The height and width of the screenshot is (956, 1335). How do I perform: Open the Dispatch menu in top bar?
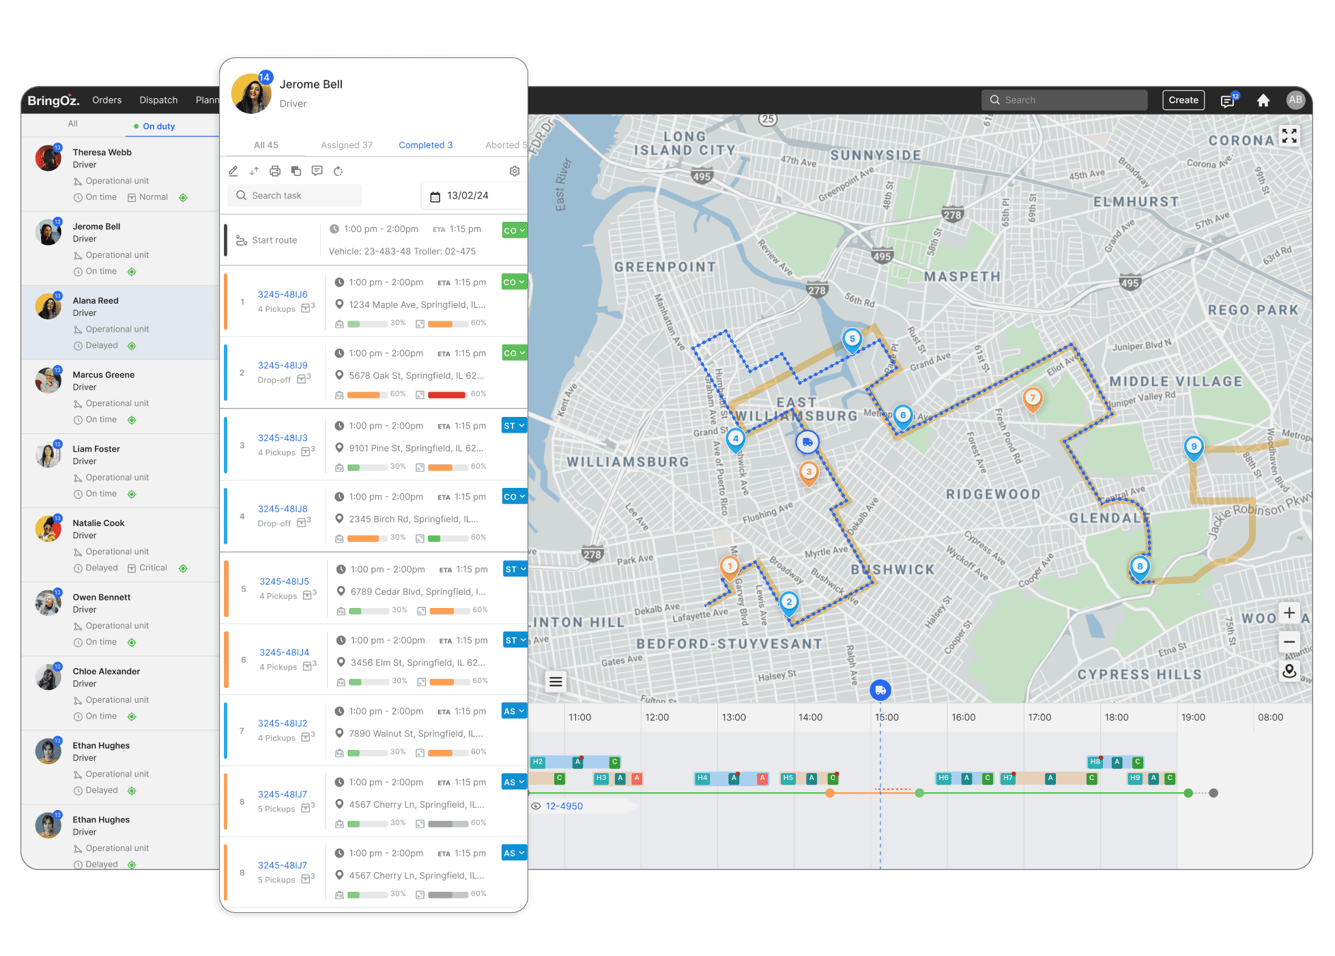(x=158, y=100)
